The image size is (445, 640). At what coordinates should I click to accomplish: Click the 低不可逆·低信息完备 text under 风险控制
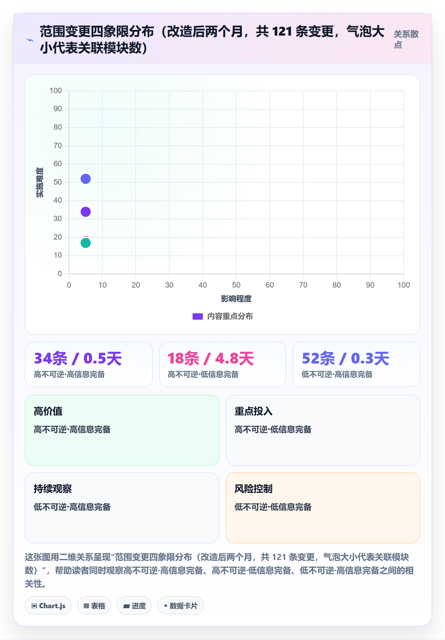273,507
